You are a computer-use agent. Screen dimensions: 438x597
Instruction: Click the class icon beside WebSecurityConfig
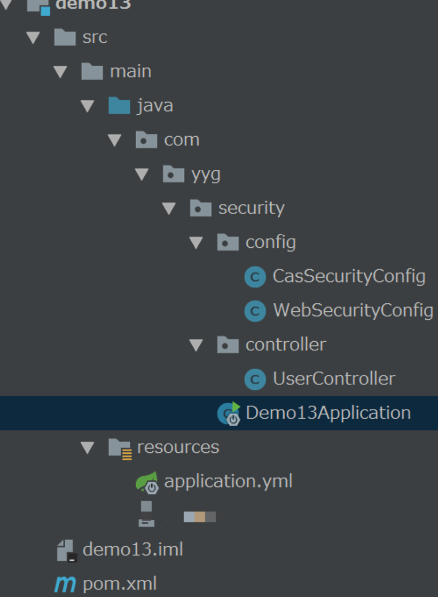point(255,311)
